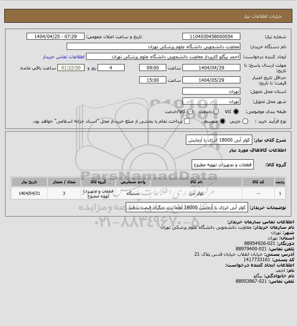This screenshot has width=297, height=326.
Task: Select the کالا/خدمت radio option
Action: pos(190,111)
